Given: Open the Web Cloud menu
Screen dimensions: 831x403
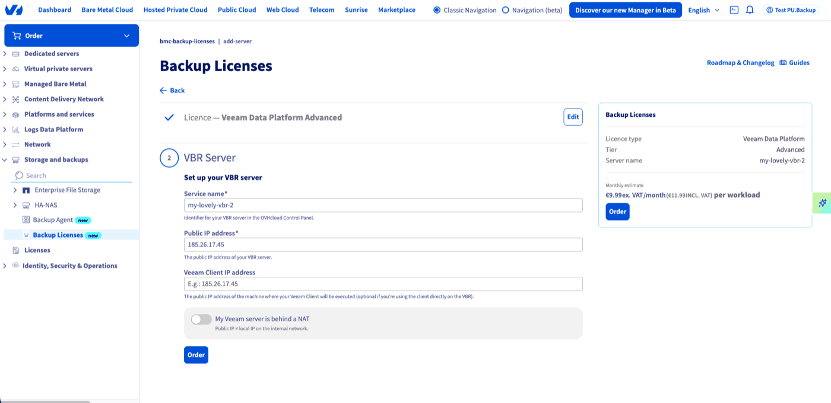Looking at the screenshot, I should point(283,10).
